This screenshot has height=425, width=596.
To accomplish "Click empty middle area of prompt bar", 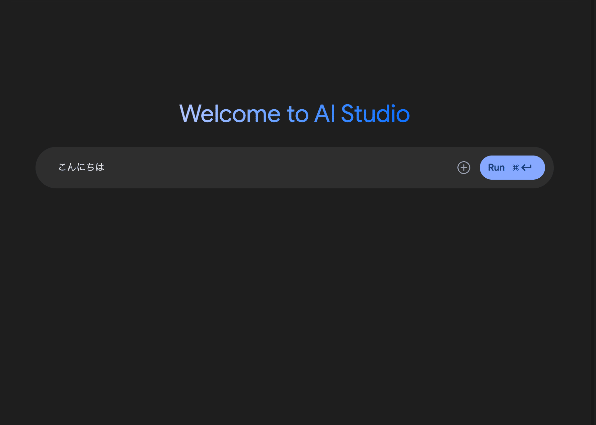I will click(x=268, y=167).
